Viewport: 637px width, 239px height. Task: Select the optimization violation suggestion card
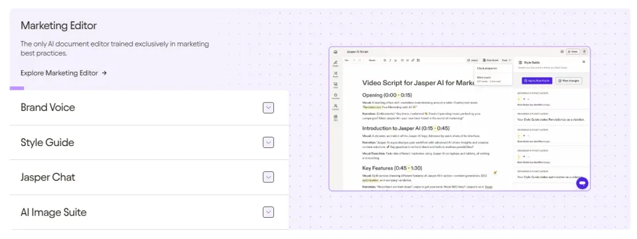551,175
